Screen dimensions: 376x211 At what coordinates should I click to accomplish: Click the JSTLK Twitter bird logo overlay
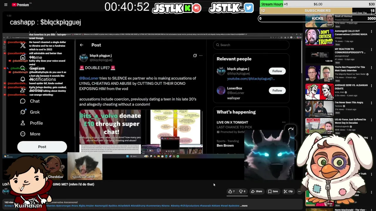pos(231,8)
